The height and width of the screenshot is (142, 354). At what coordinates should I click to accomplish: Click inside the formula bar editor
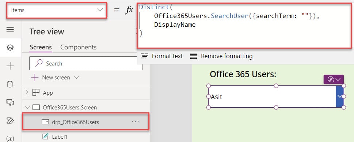[x=244, y=26]
